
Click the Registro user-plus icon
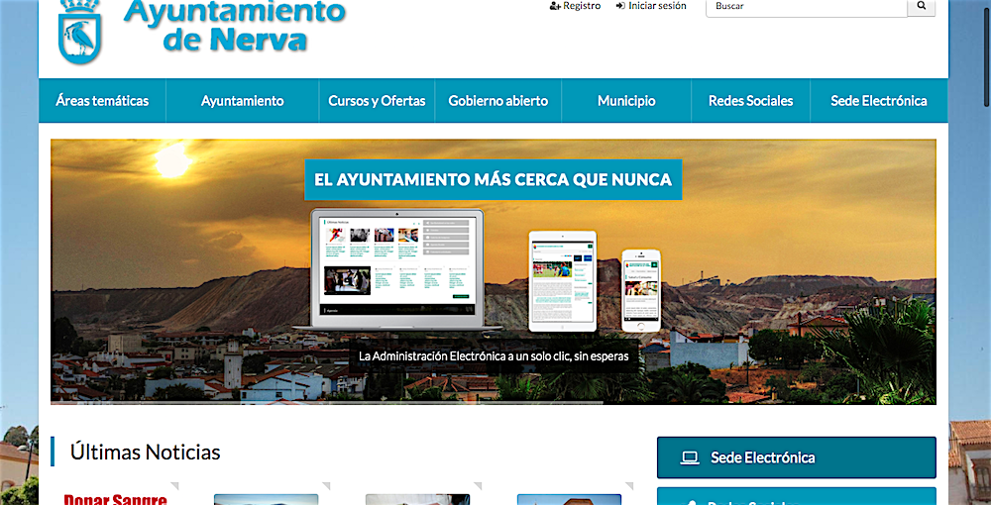(555, 6)
